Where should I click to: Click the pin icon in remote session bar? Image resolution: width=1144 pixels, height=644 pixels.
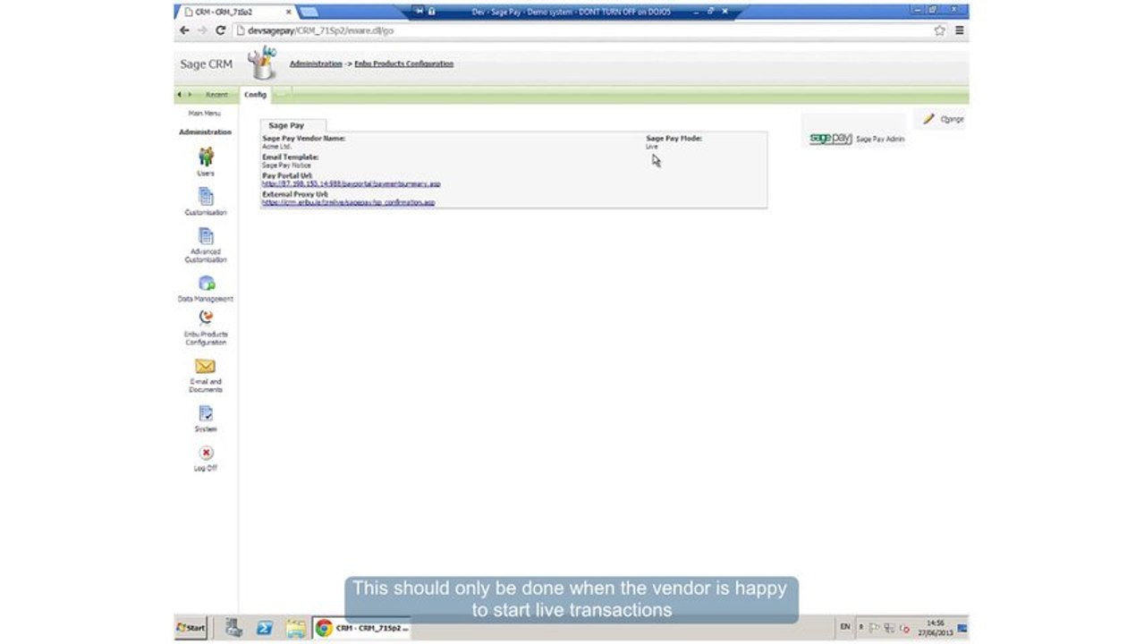click(x=419, y=12)
